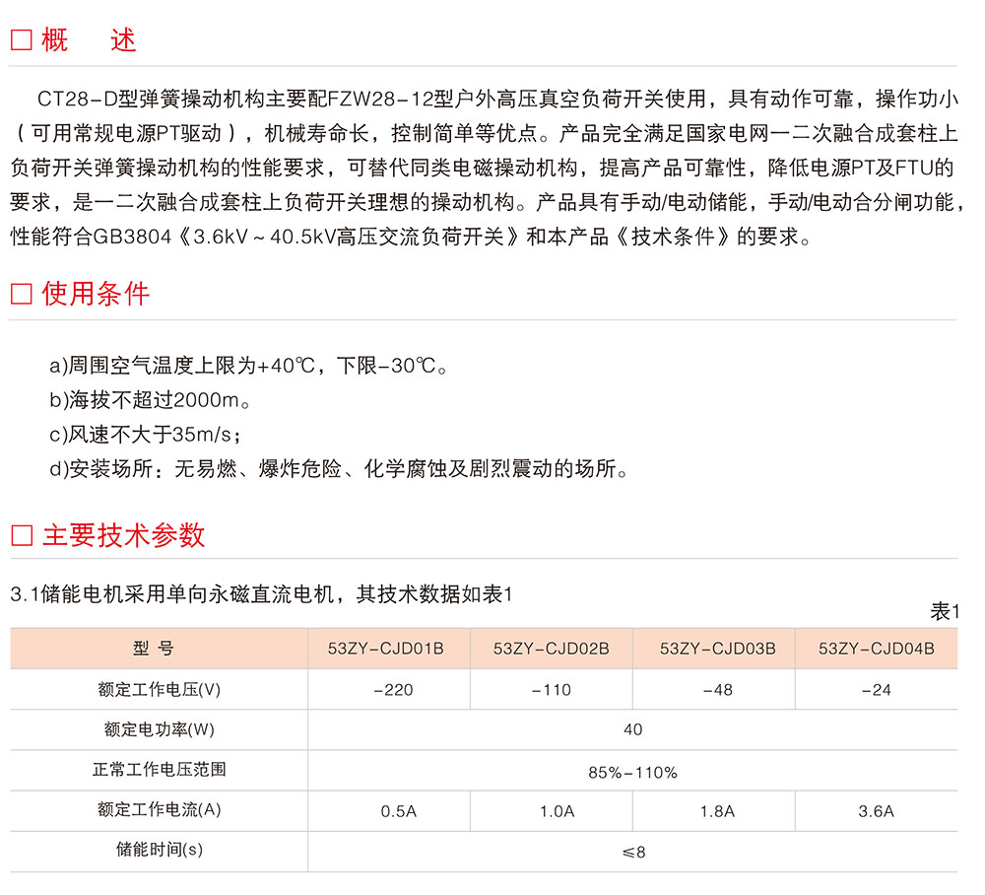Click the 40 rated power value
The width and height of the screenshot is (985, 895).
point(632,729)
